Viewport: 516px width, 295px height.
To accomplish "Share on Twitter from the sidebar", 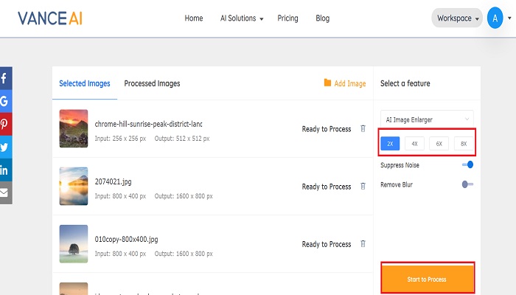I will pyautogui.click(x=6, y=147).
